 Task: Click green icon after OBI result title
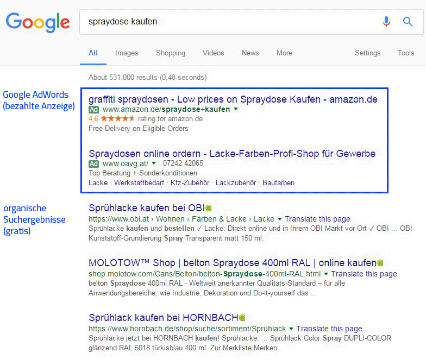209,208
